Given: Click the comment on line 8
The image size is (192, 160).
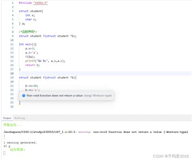Looking at the screenshot, I should coord(28,32).
